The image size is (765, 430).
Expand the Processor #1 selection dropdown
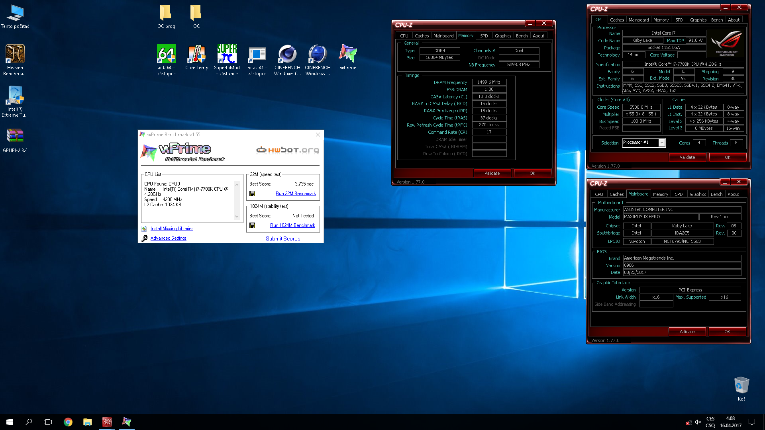(x=661, y=143)
